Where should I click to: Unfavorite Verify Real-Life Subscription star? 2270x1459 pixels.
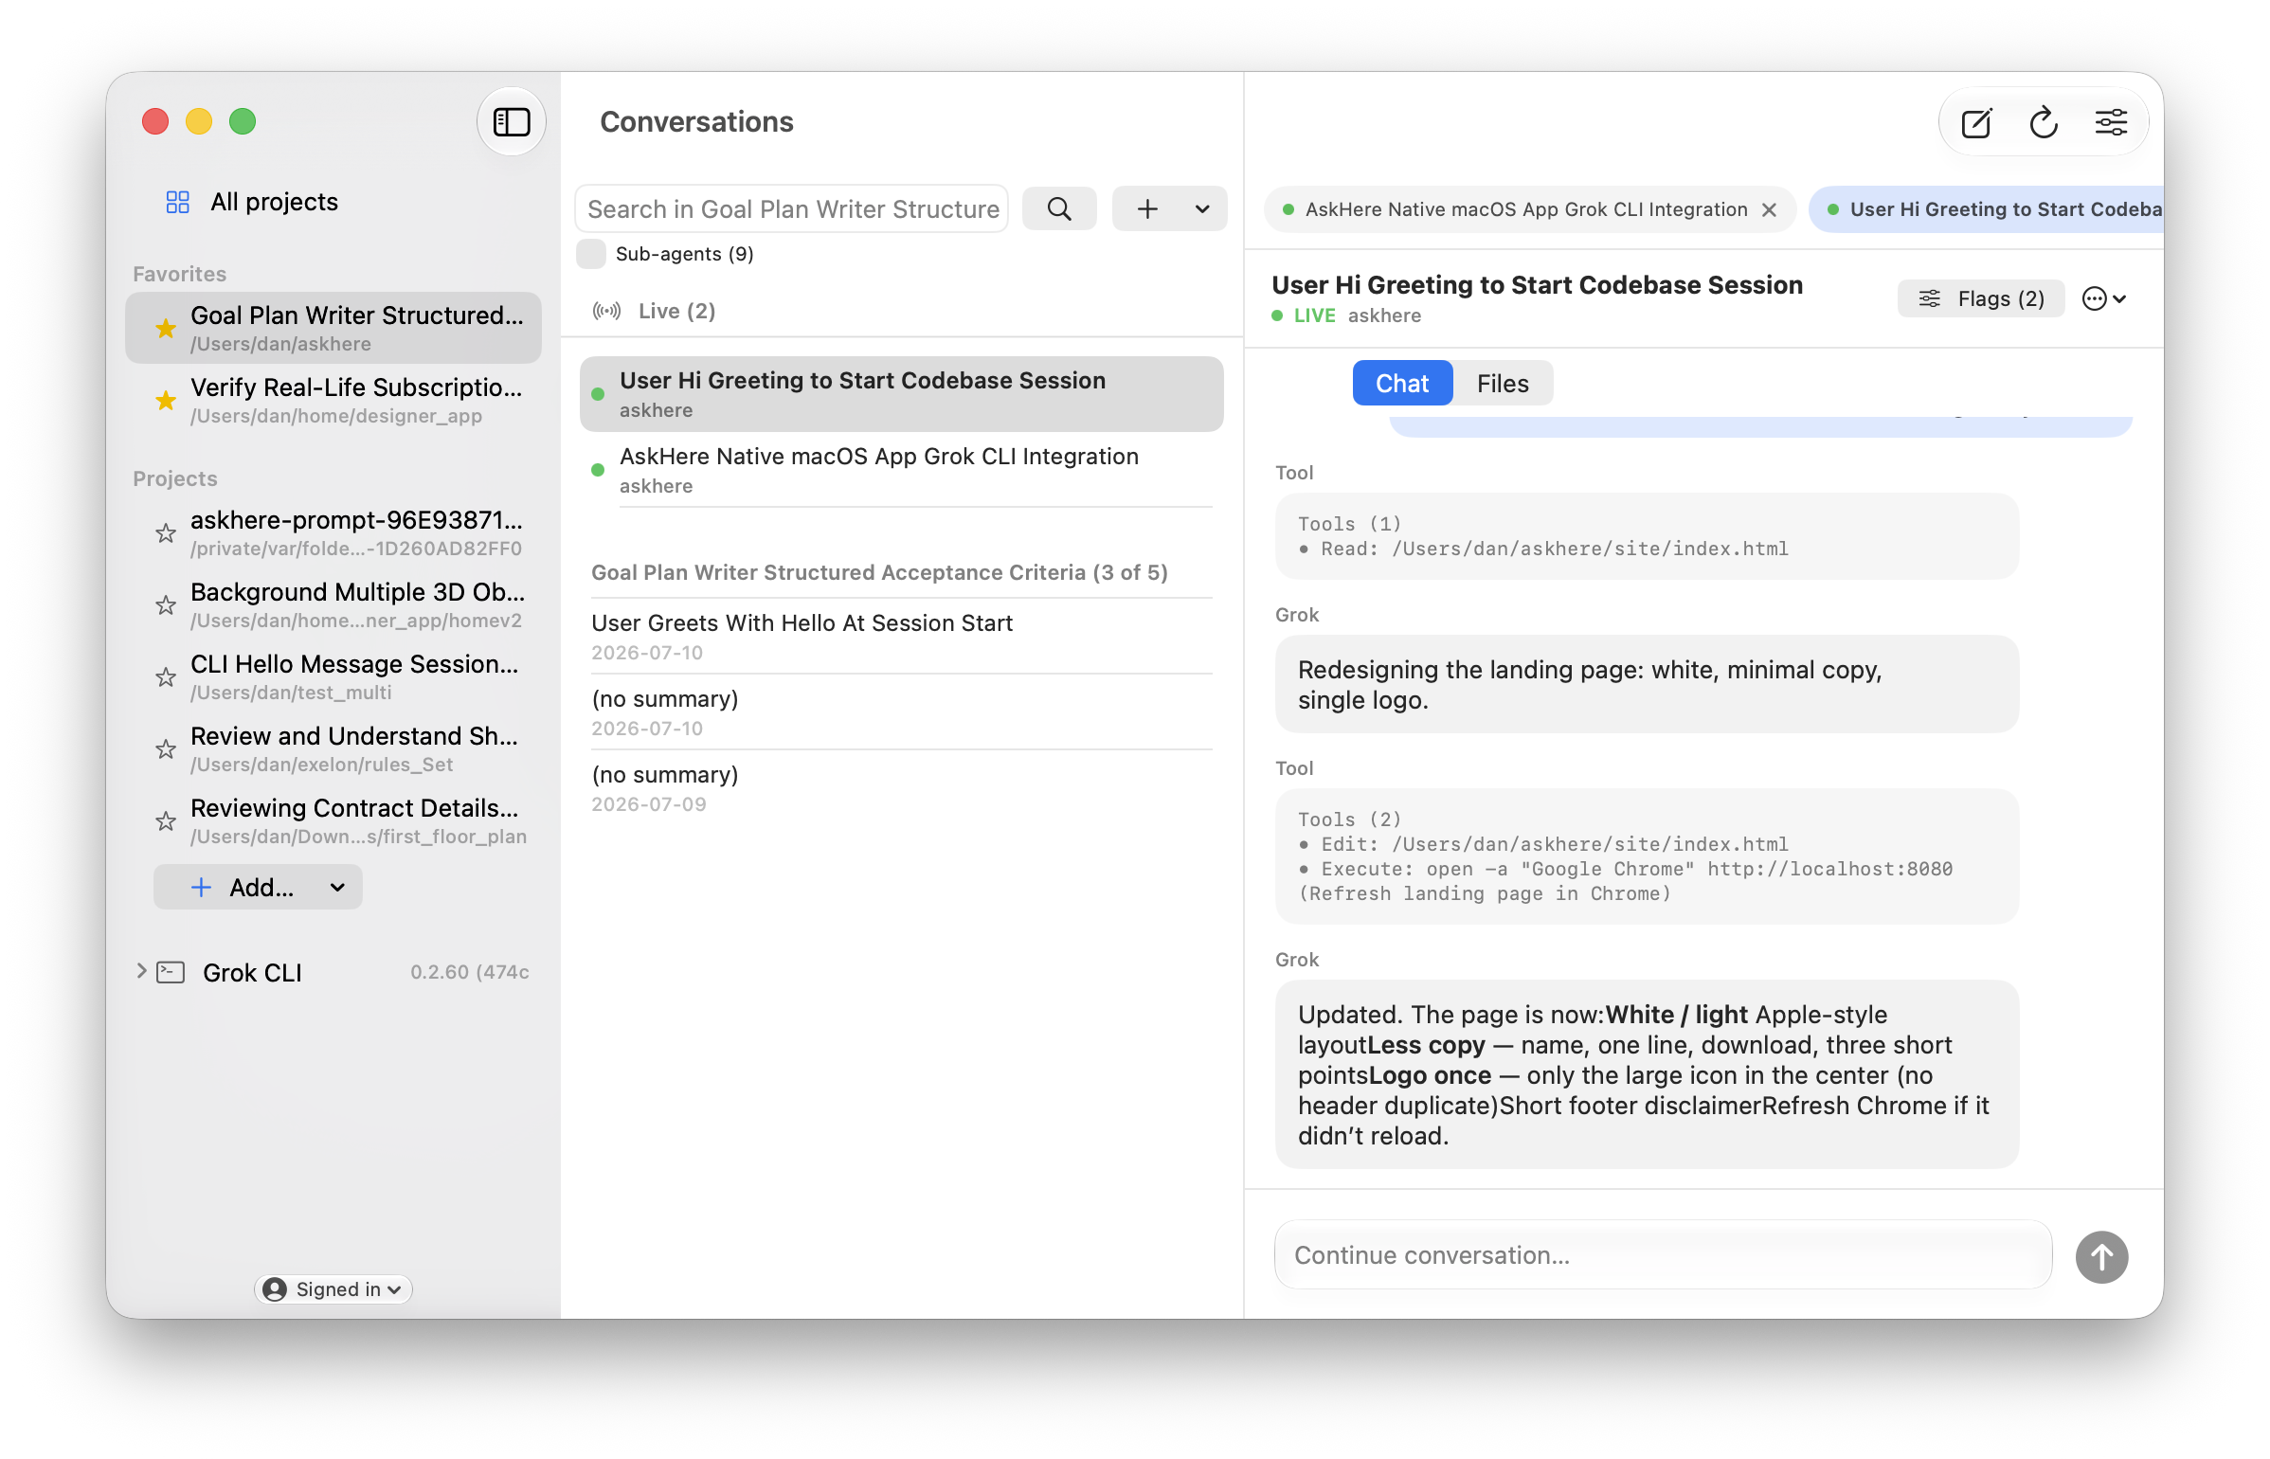166,400
